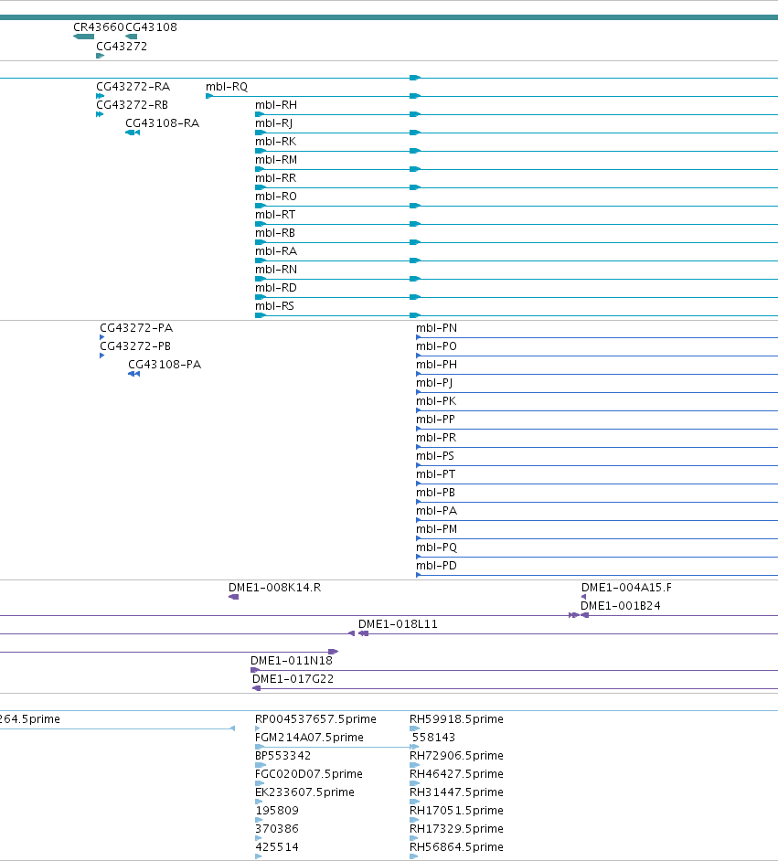Viewport: 778px width, 861px height.
Task: Select the mbl-RN transcript
Action: pyautogui.click(x=276, y=269)
